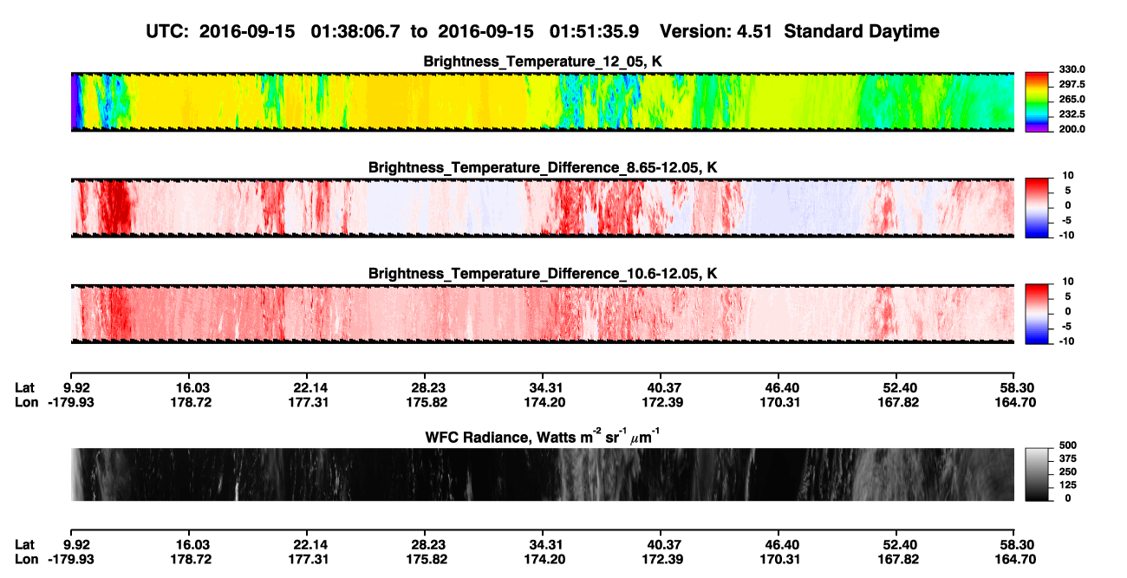Click upper axis latitude value 58.30

point(1014,388)
